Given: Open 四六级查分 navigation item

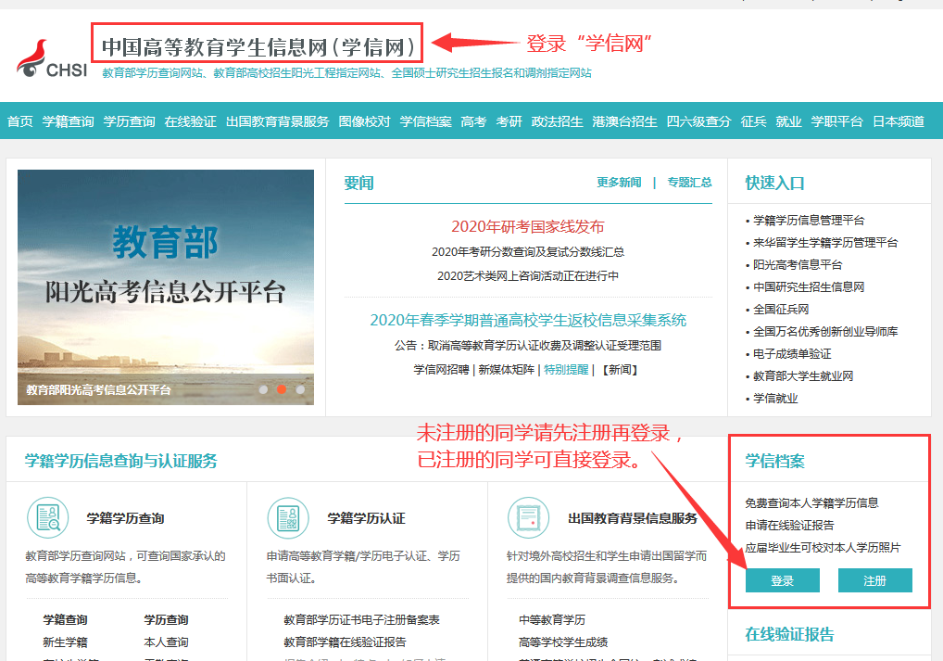Looking at the screenshot, I should [x=698, y=121].
